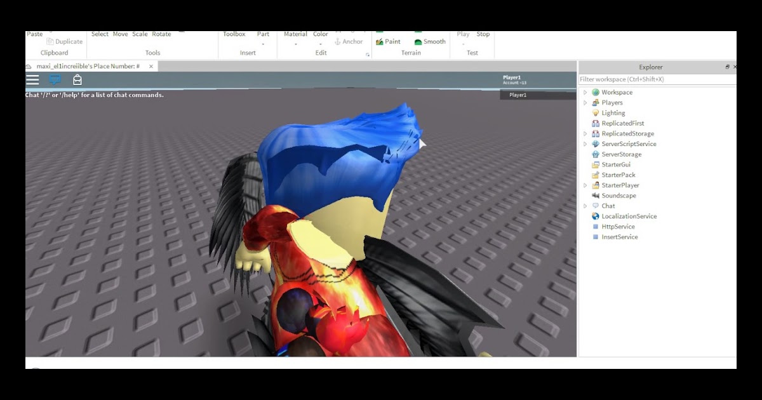
Task: Select the ReplicatedFirst tree item label
Action: click(623, 123)
